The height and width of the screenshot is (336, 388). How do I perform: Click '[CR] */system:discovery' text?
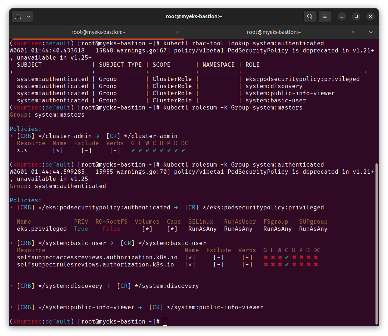[x=158, y=286]
